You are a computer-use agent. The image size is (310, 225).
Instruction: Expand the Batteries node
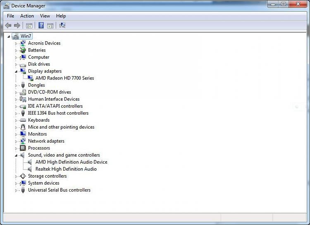pyautogui.click(x=16, y=50)
